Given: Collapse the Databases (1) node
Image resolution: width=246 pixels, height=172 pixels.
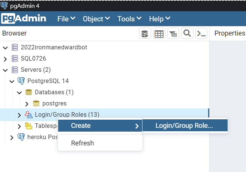Looking at the screenshot, I should (x=19, y=93).
